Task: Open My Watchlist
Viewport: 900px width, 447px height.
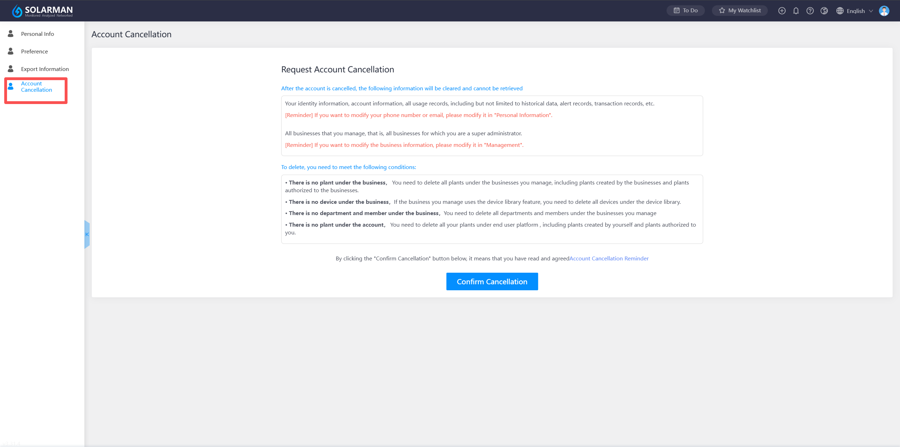Action: point(740,11)
